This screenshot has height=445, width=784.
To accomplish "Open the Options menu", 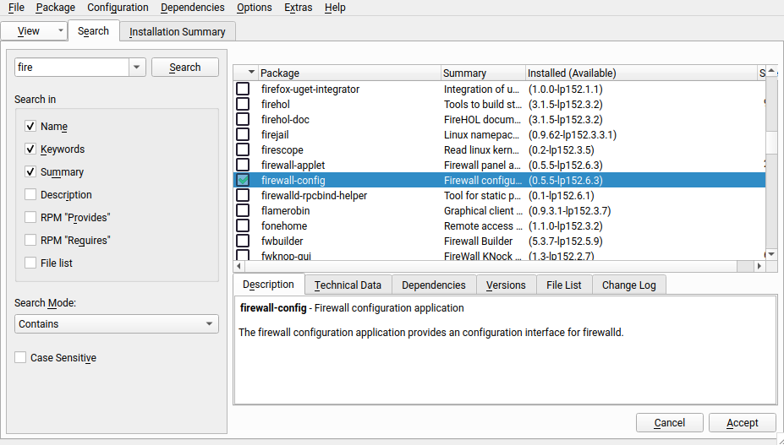I will click(255, 8).
